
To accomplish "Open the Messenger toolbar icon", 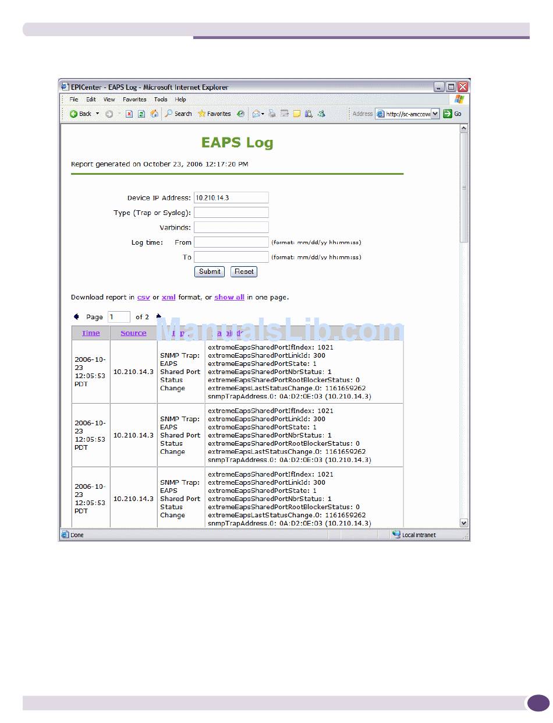I will coord(321,114).
